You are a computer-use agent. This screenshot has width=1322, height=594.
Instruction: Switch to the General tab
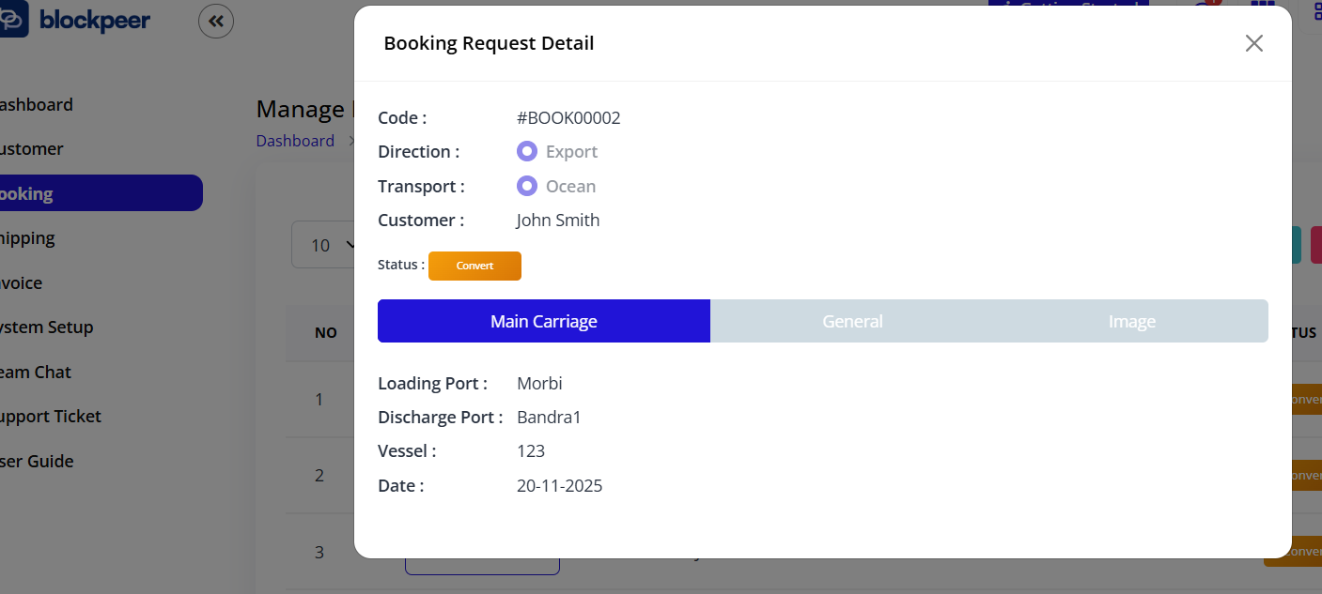(x=851, y=321)
